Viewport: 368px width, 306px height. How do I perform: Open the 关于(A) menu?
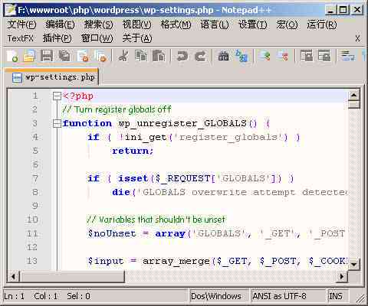(x=137, y=38)
